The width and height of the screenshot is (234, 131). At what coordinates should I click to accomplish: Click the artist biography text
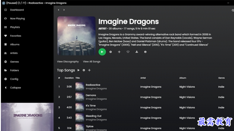(x=155, y=40)
